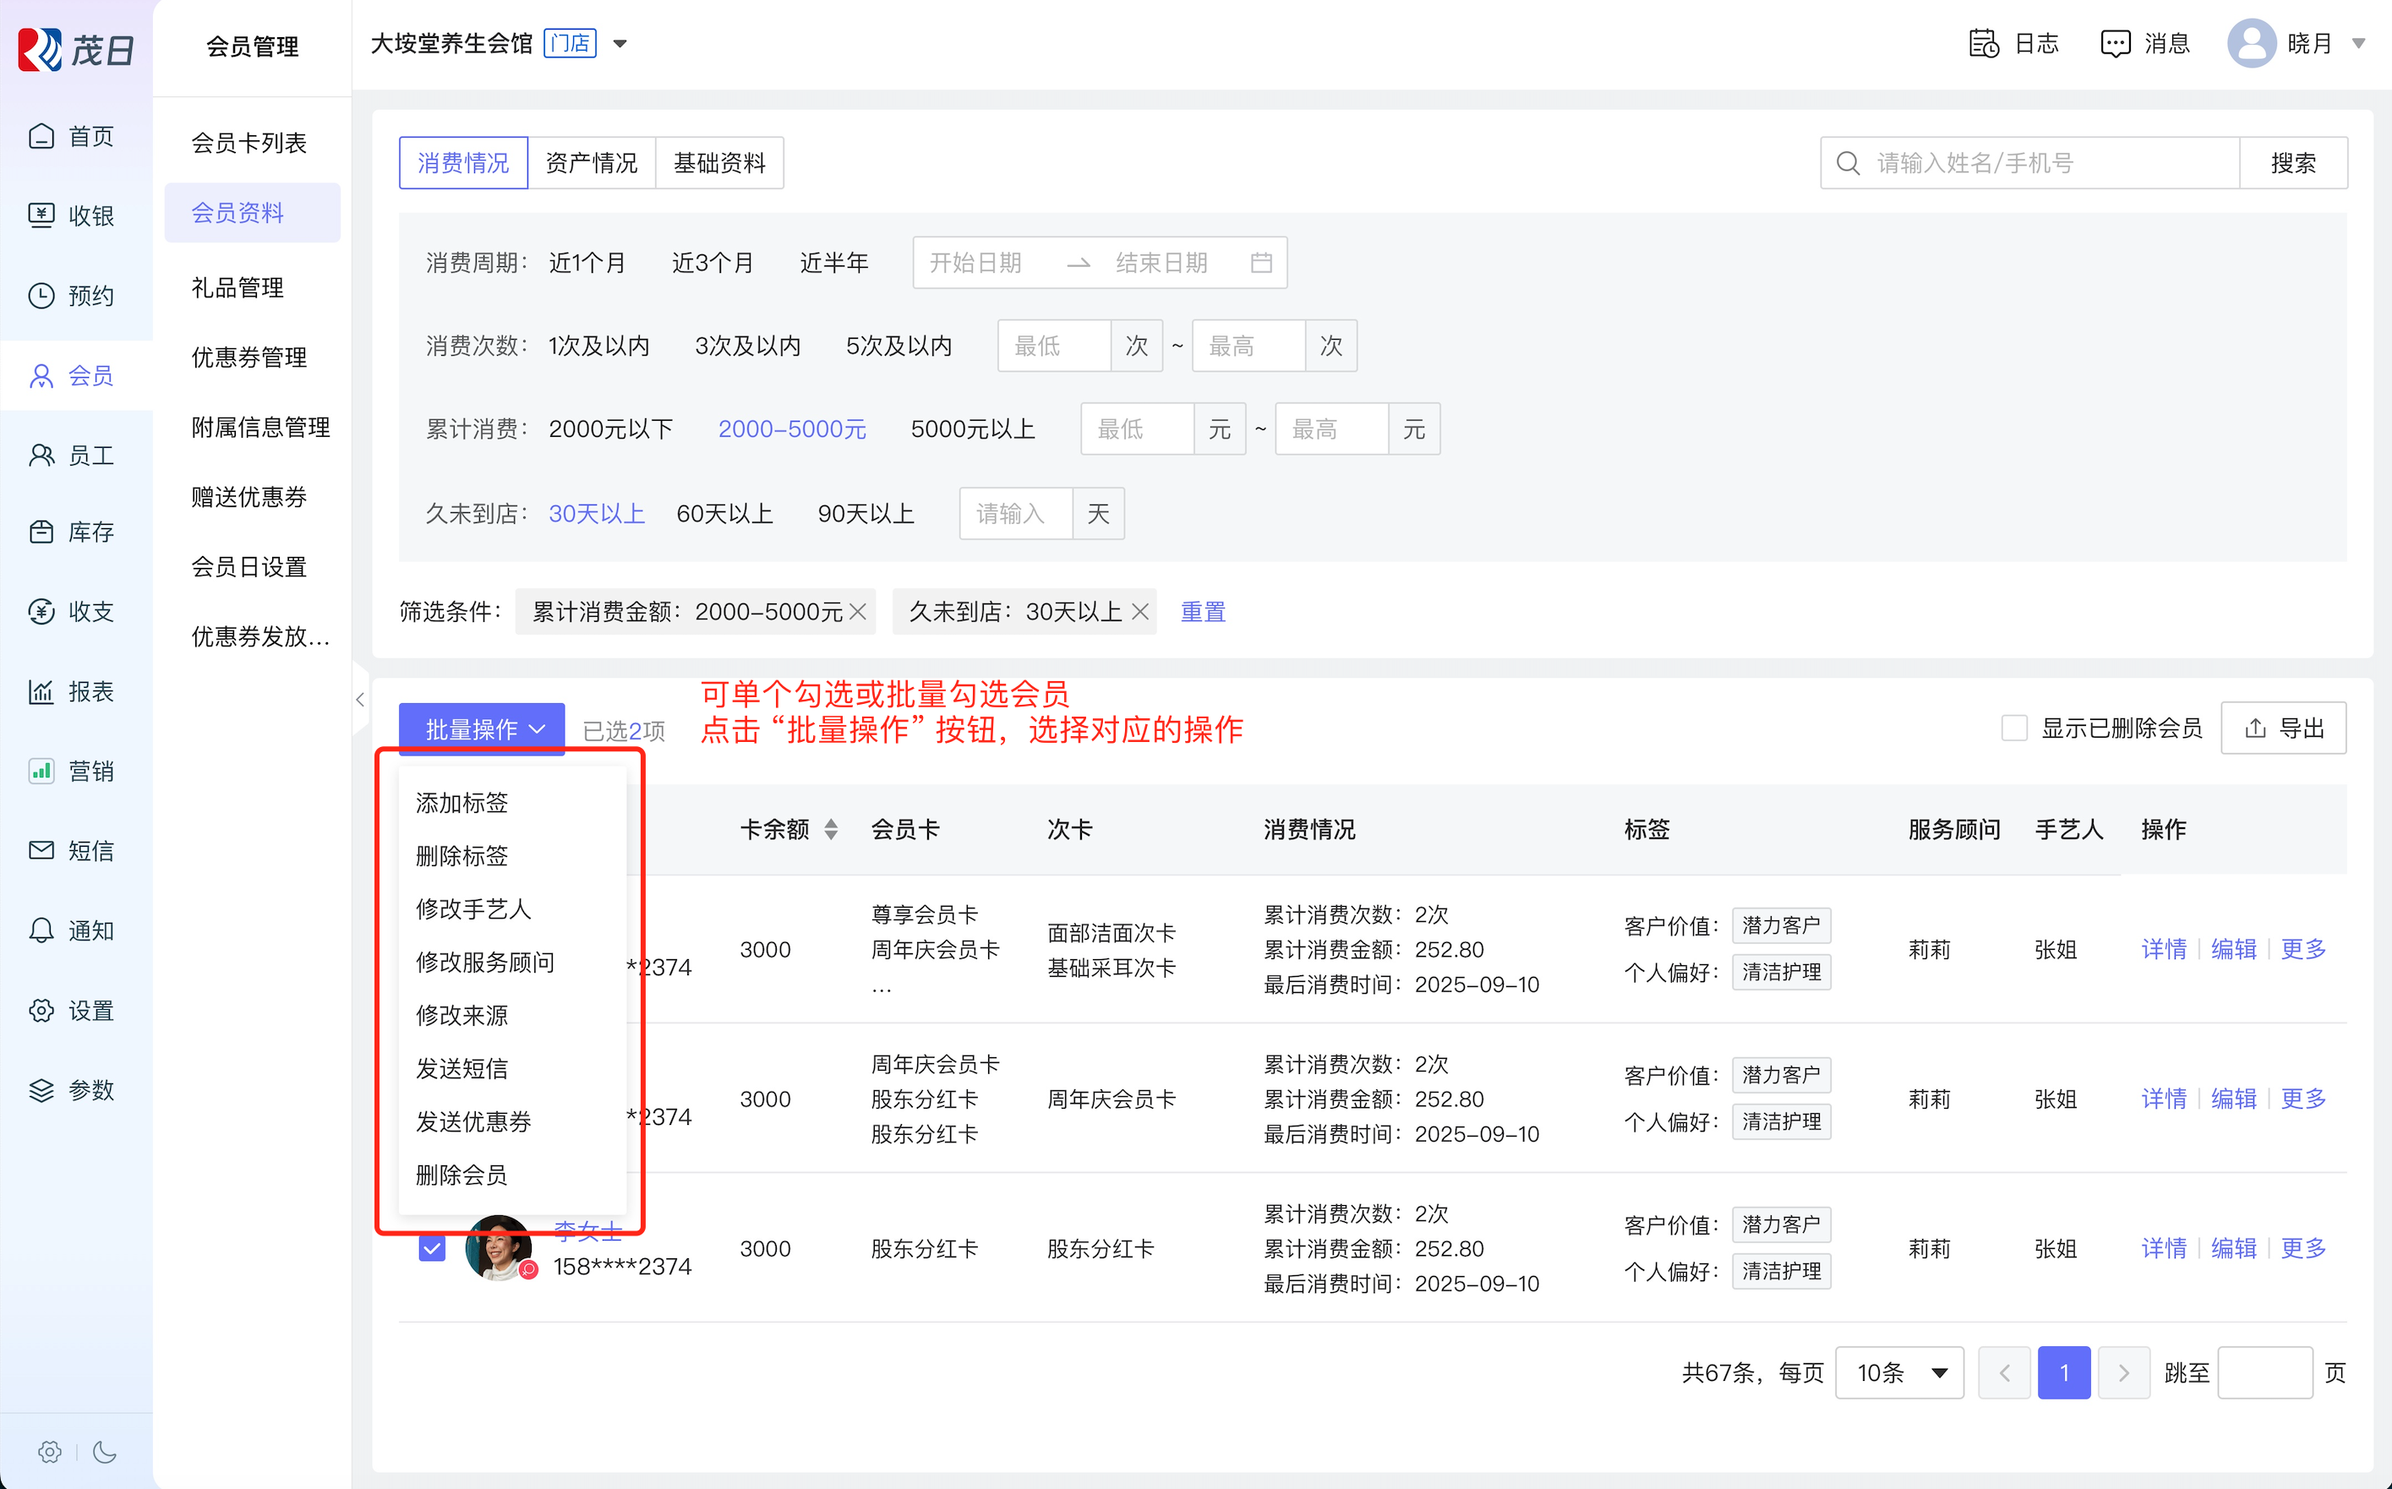Click the 通知 notification bell icon
2392x1489 pixels.
click(x=41, y=930)
